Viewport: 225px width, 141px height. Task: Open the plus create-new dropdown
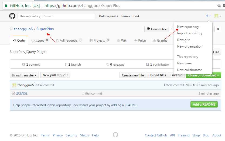point(208,16)
